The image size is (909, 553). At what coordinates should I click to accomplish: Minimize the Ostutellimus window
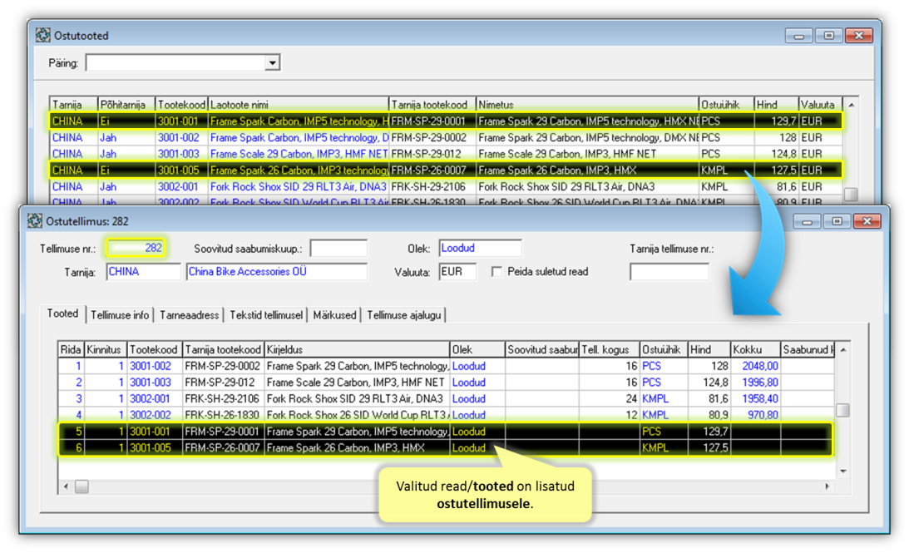point(806,221)
